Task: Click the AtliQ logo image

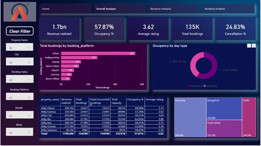Action: click(x=20, y=12)
